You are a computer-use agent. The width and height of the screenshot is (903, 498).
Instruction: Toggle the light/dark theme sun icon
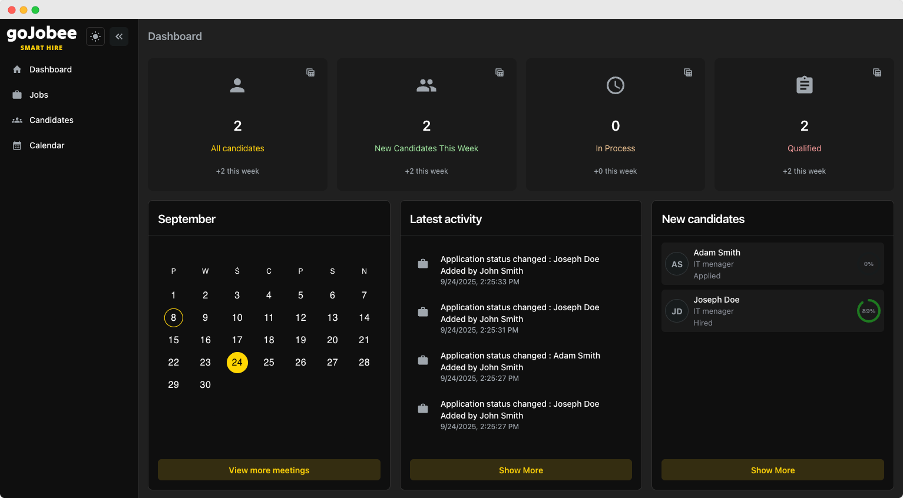[x=95, y=36]
